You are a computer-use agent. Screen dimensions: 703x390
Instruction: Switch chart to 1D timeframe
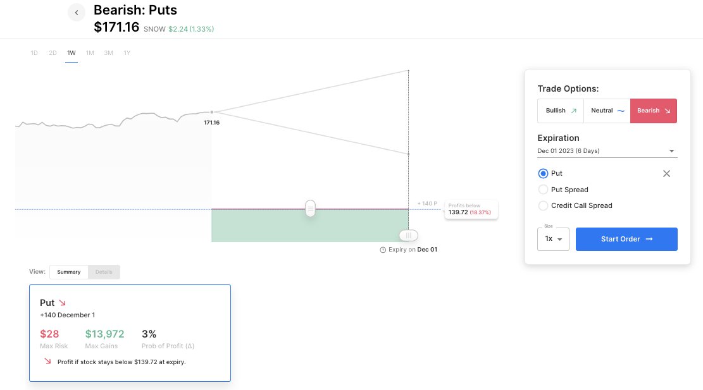click(x=34, y=53)
